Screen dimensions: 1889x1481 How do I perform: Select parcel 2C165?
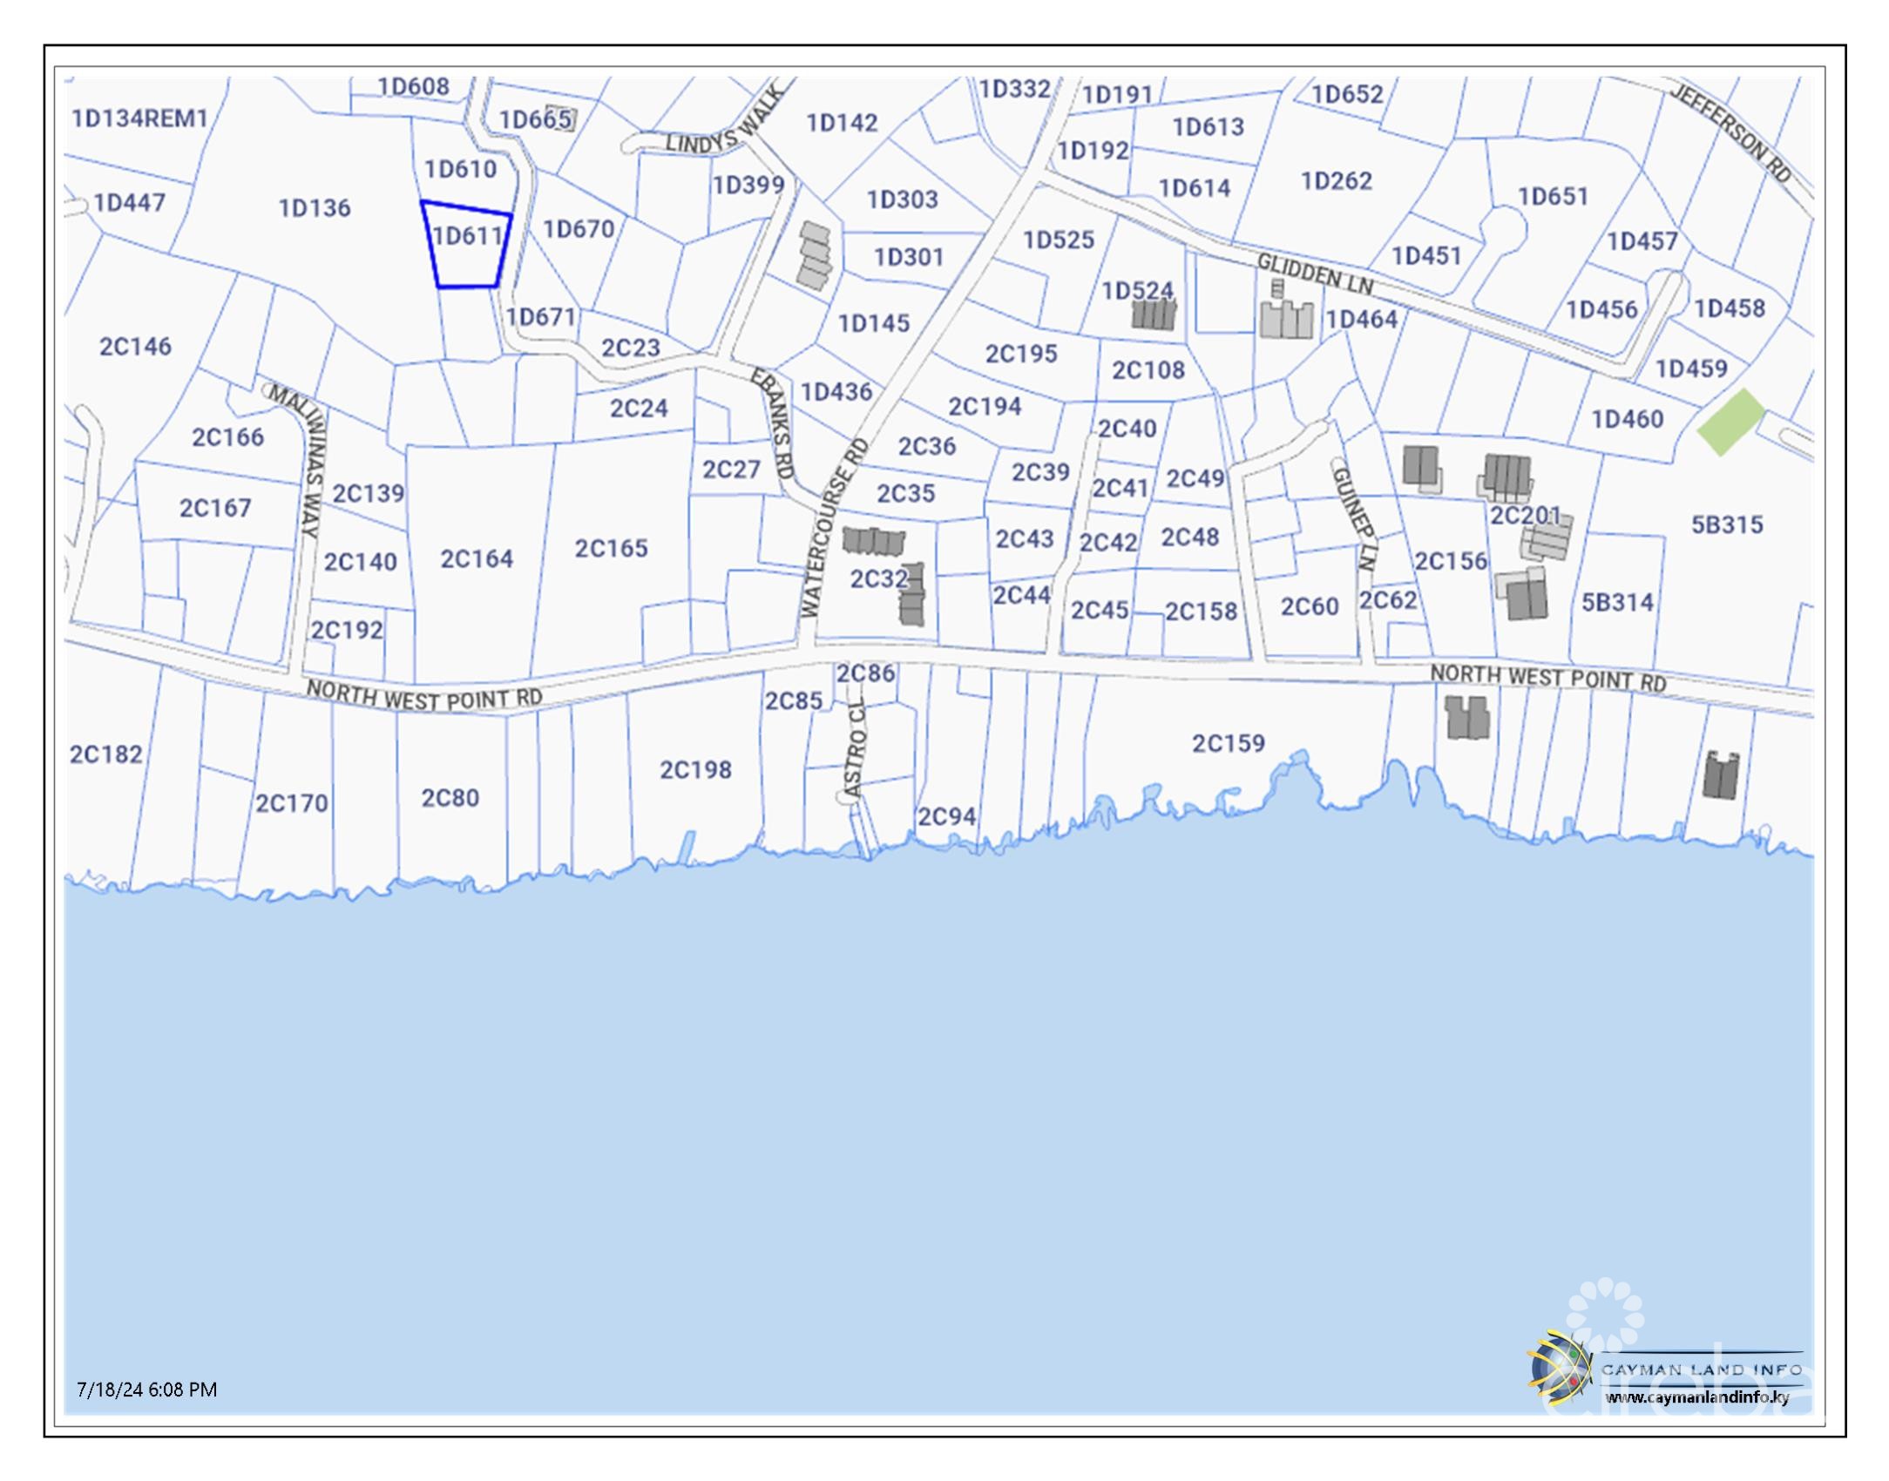(x=611, y=548)
